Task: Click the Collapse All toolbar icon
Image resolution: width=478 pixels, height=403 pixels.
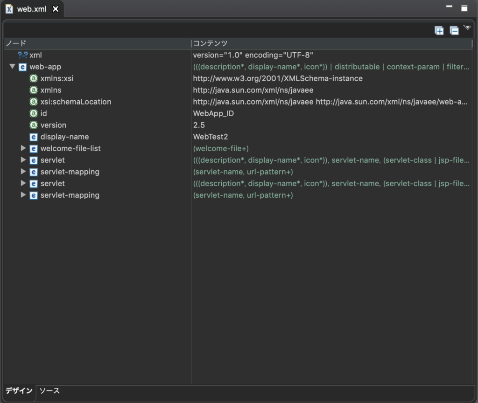Action: (x=454, y=30)
